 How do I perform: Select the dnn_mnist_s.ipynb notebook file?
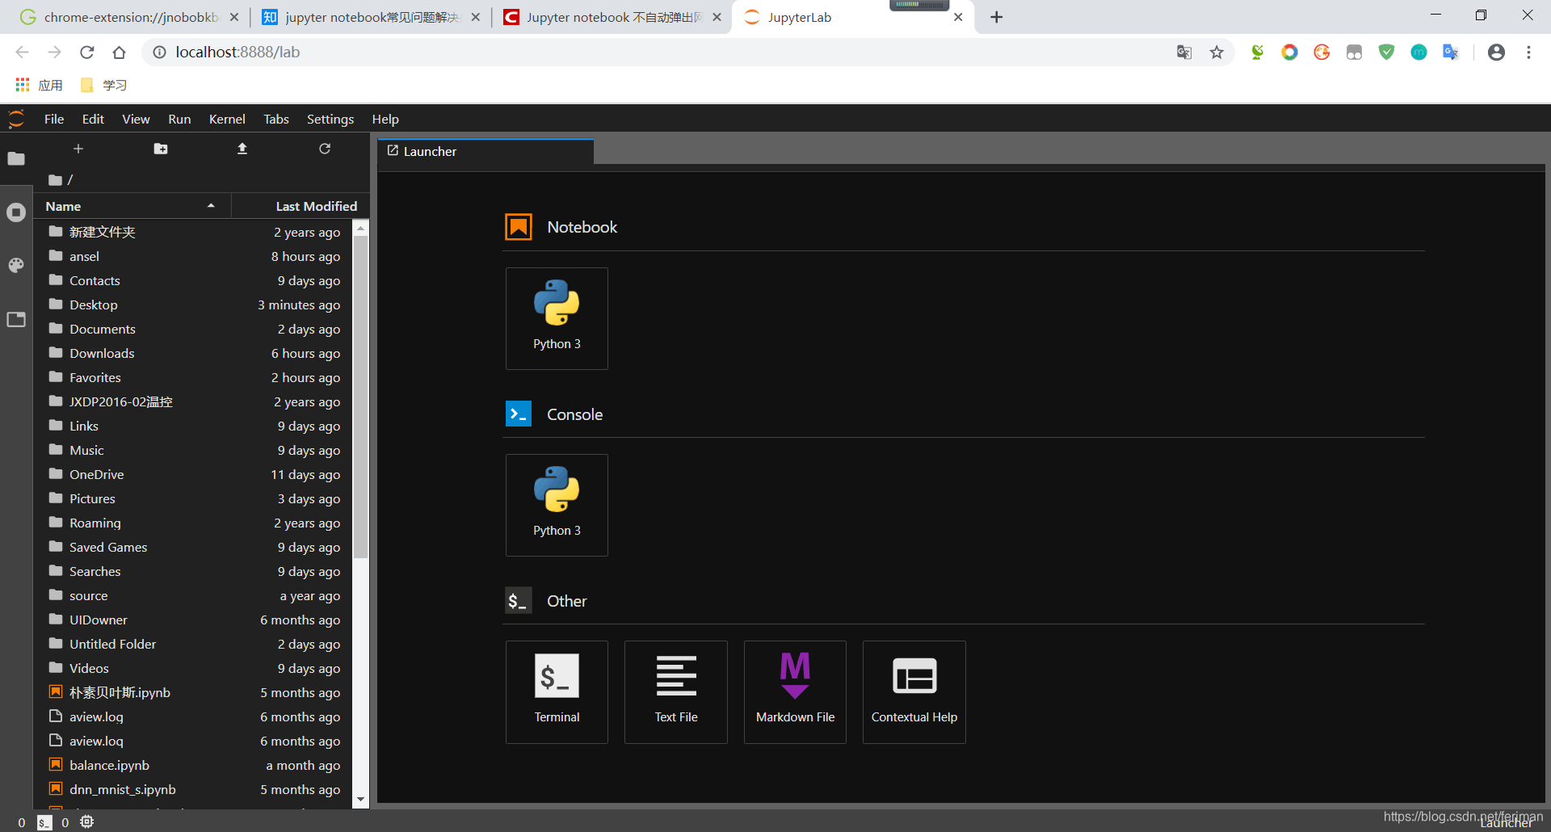click(x=194, y=789)
